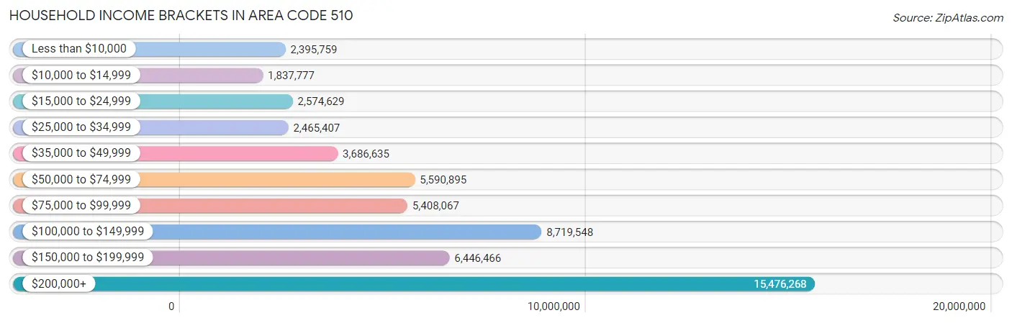Click the 5,590,895 value label
This screenshot has width=1012, height=323.
(443, 180)
